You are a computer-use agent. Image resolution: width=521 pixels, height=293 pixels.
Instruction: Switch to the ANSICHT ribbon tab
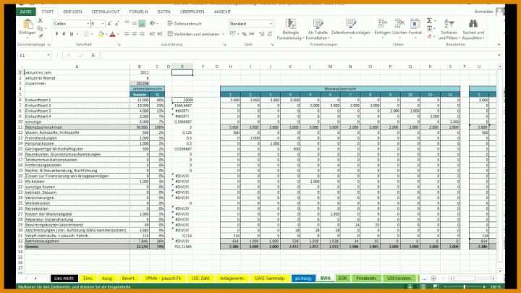(x=222, y=12)
